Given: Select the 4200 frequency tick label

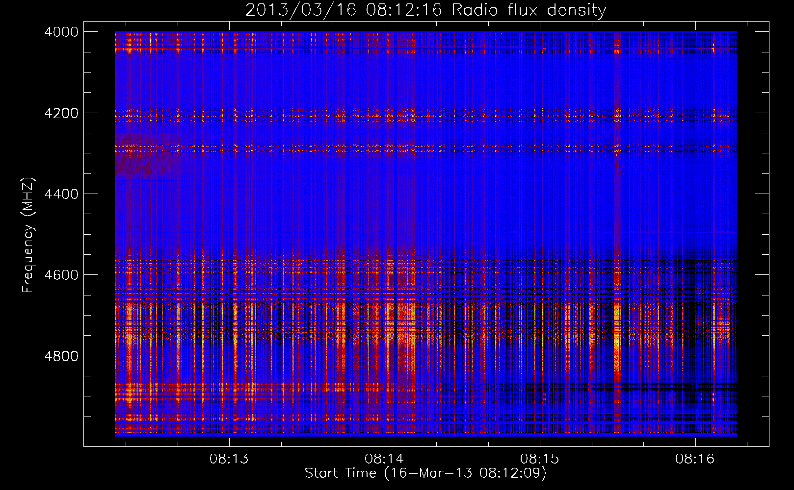Looking at the screenshot, I should pyautogui.click(x=61, y=113).
